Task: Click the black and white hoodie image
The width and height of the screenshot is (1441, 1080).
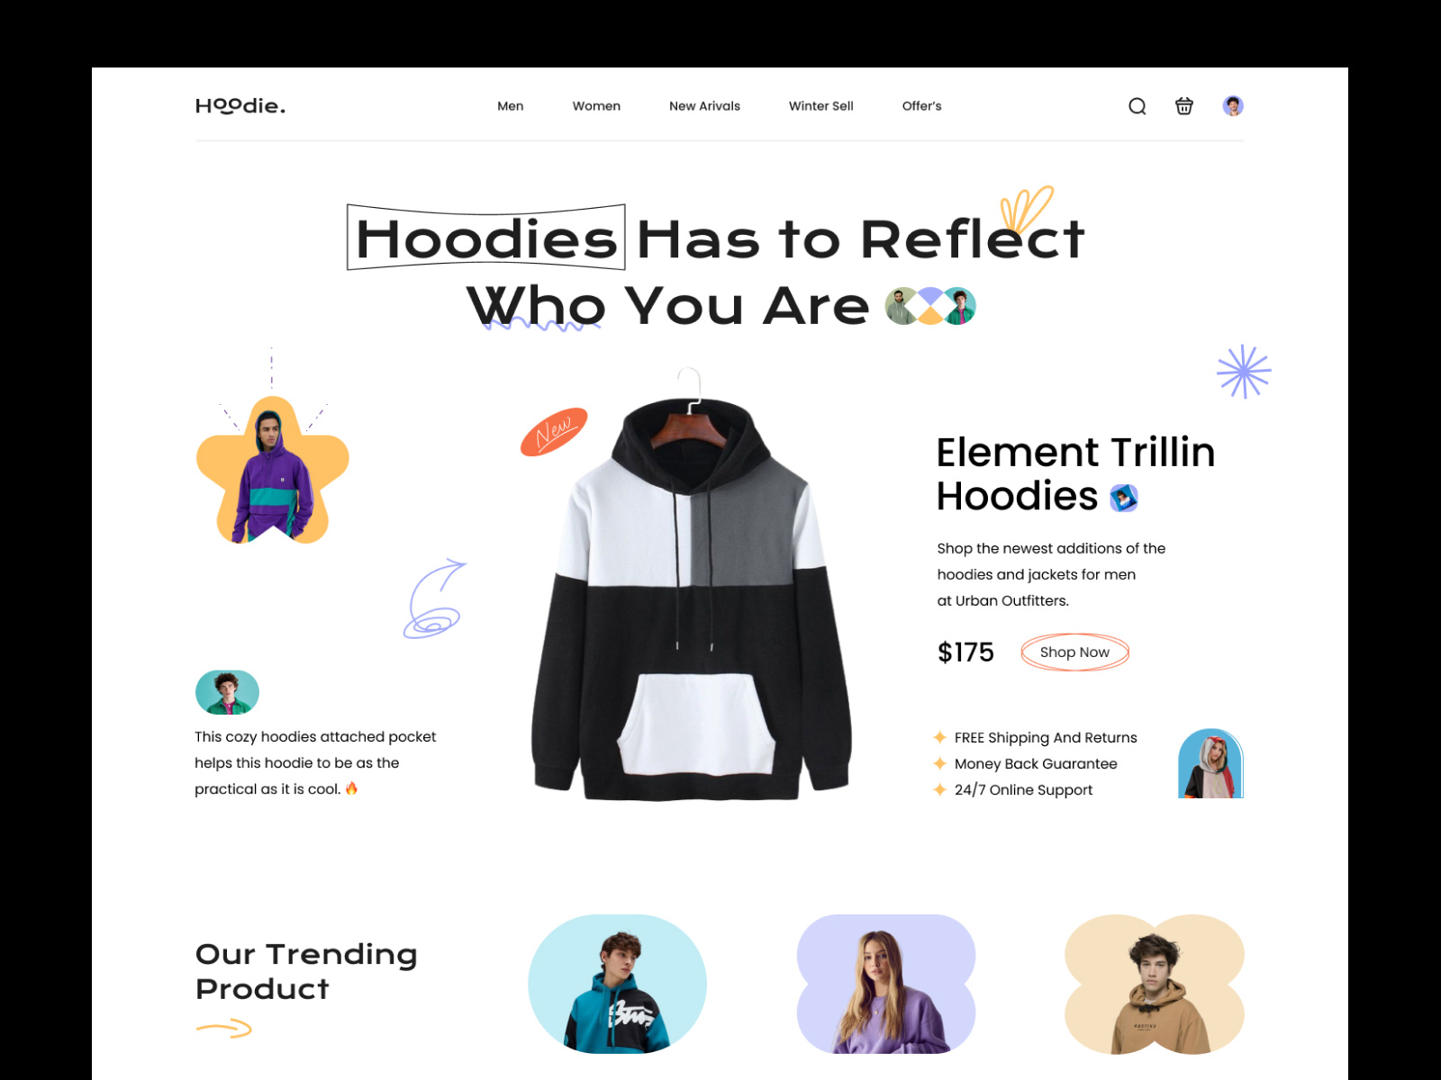Action: pyautogui.click(x=691, y=585)
